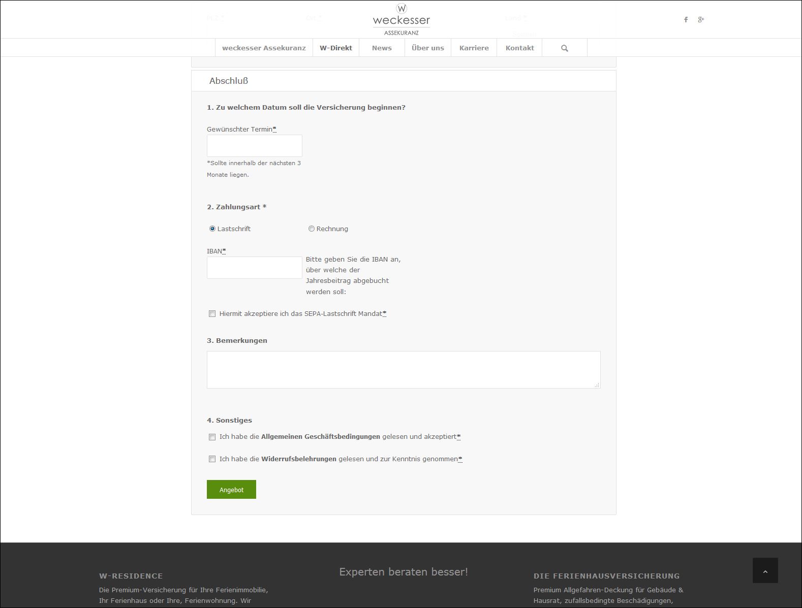This screenshot has height=608, width=802.
Task: Accept the SEPA-Lastschrift Mandat checkbox
Action: click(x=212, y=314)
